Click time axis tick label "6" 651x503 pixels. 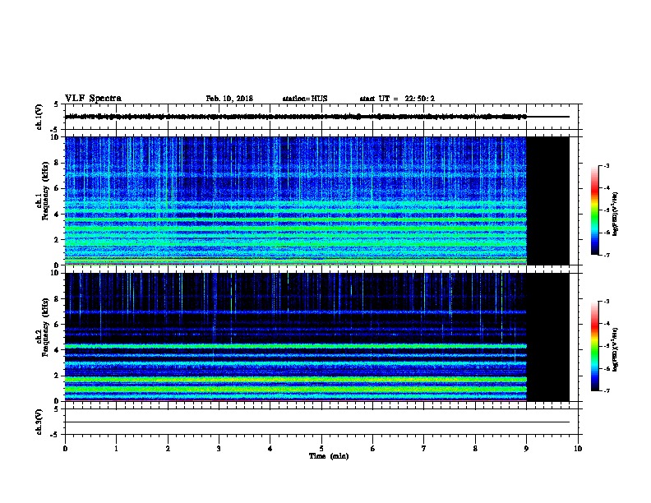(x=373, y=449)
